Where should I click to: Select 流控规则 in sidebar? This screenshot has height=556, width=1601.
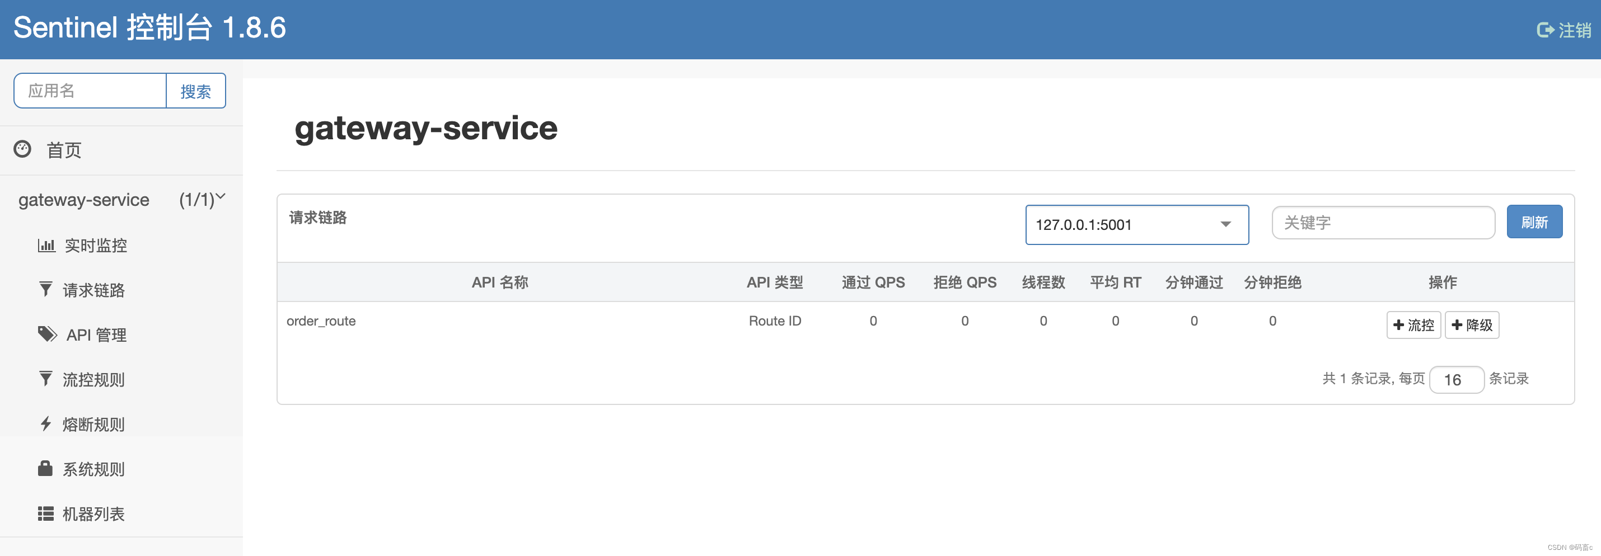(x=94, y=380)
